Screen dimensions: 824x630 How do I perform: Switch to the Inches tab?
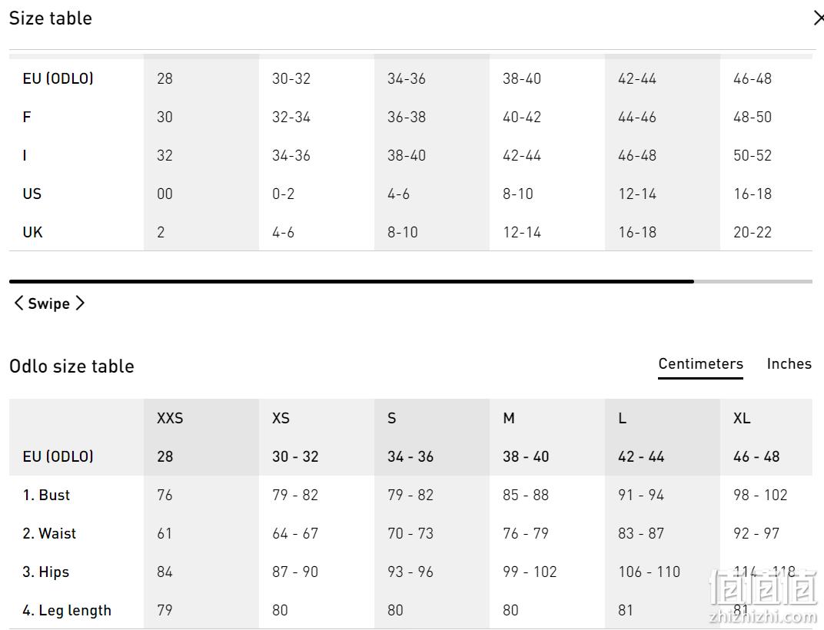click(x=789, y=363)
